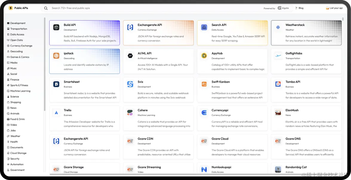The width and height of the screenshot is (351, 180).
Task: Click the Jobs category text
Action: pyautogui.click(x=13, y=131)
